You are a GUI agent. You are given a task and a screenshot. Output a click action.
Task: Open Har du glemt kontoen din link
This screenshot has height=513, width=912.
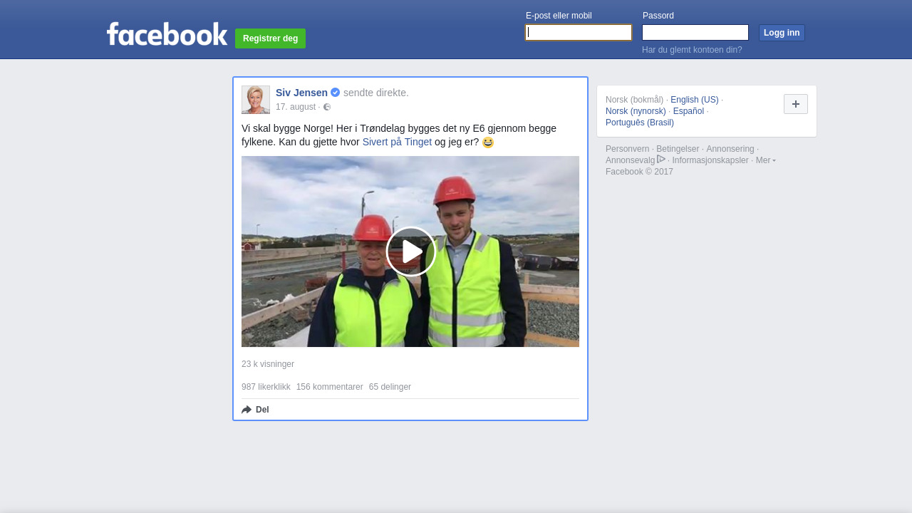(x=692, y=50)
